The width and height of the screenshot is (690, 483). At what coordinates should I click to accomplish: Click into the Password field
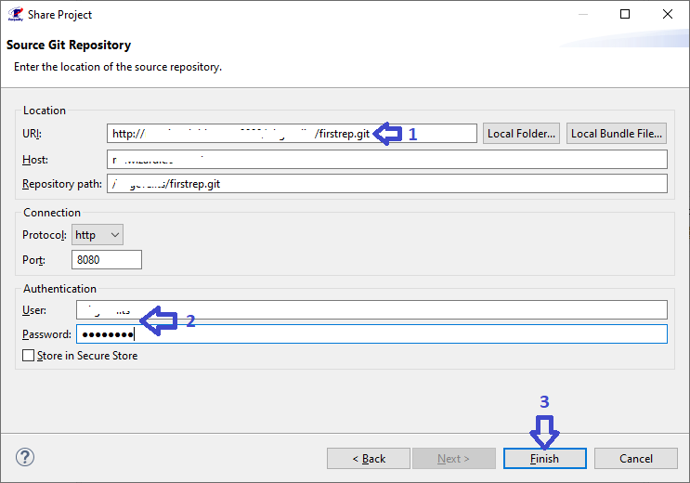(x=371, y=334)
